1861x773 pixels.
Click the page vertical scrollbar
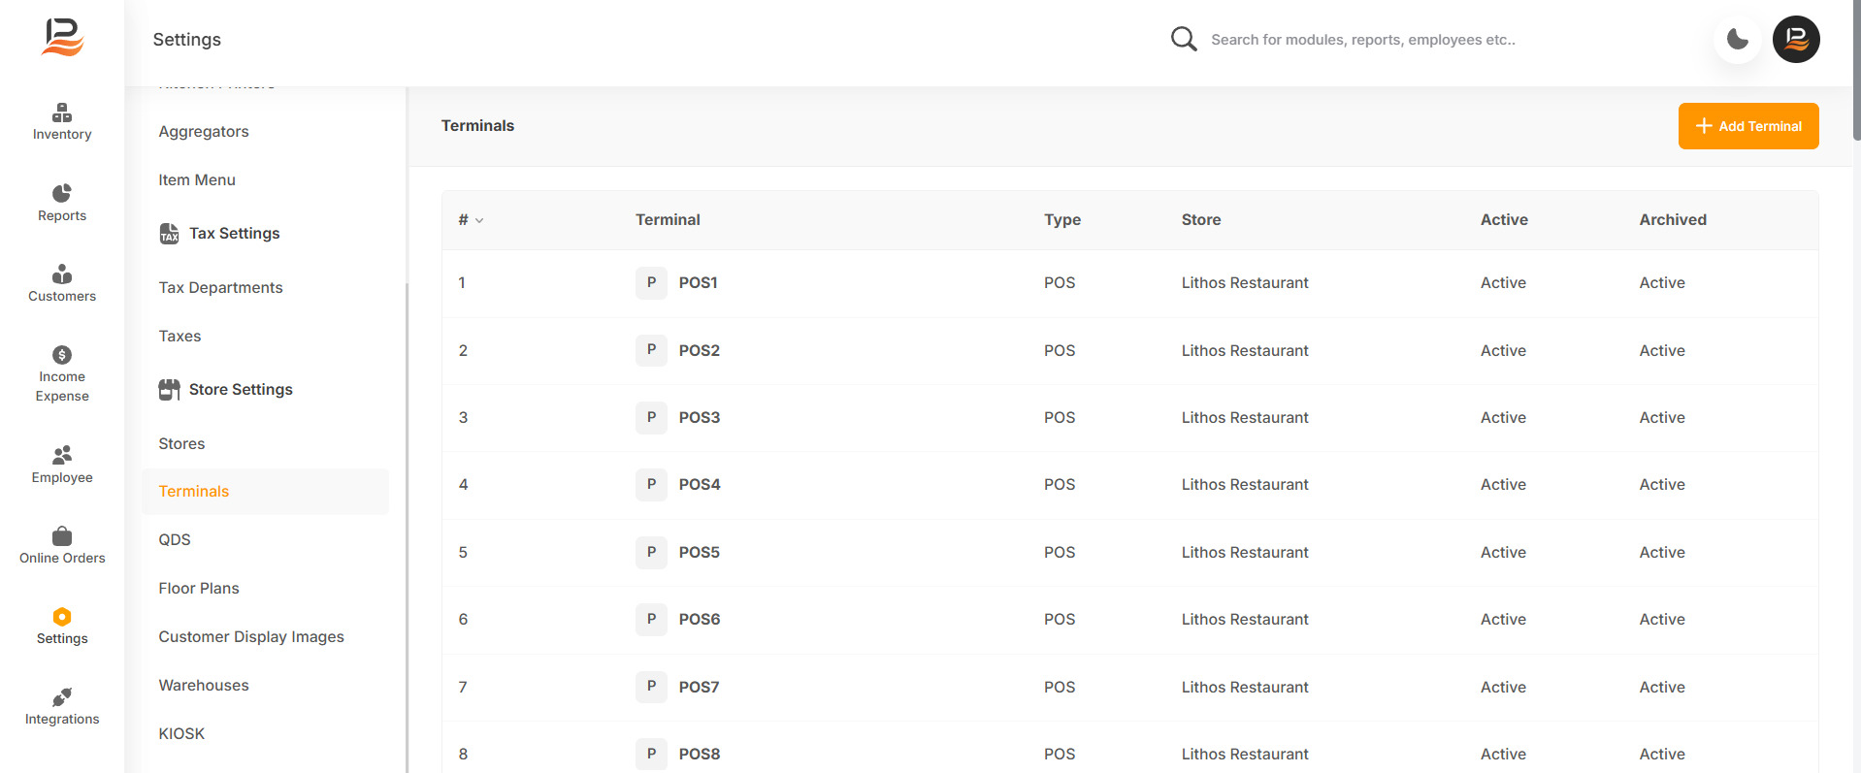tap(1856, 70)
